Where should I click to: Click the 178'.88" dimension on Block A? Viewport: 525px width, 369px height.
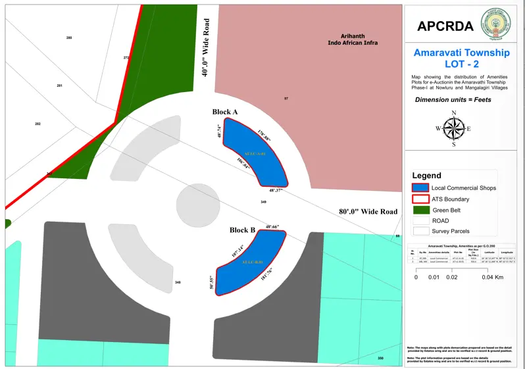tap(264, 135)
